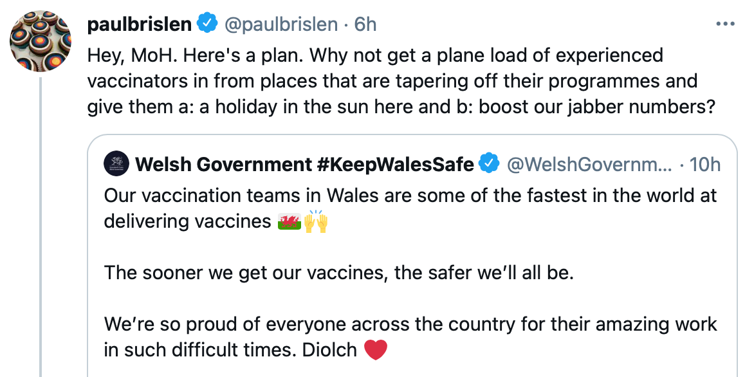
Task: Open the quoted tweet's 10h timestamp
Action: 704,165
